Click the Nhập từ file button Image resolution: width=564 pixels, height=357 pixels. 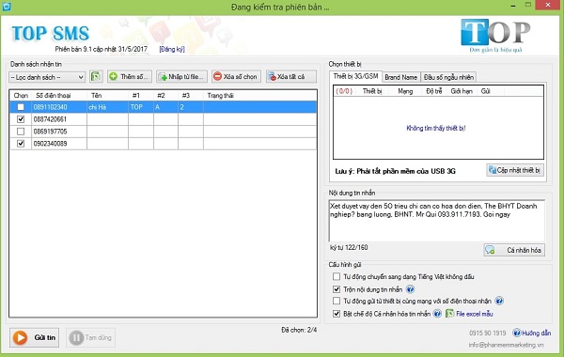[182, 77]
